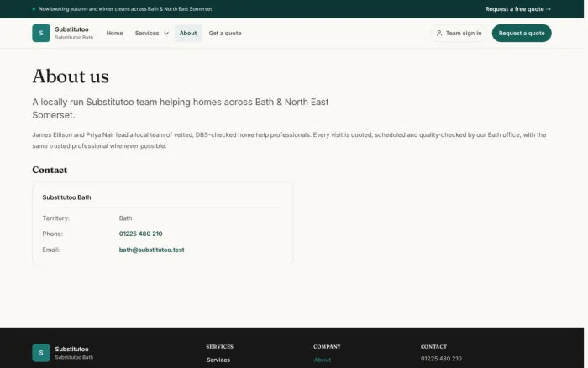Click the green status dot in top banner
Image resolution: width=588 pixels, height=368 pixels.
click(x=34, y=9)
